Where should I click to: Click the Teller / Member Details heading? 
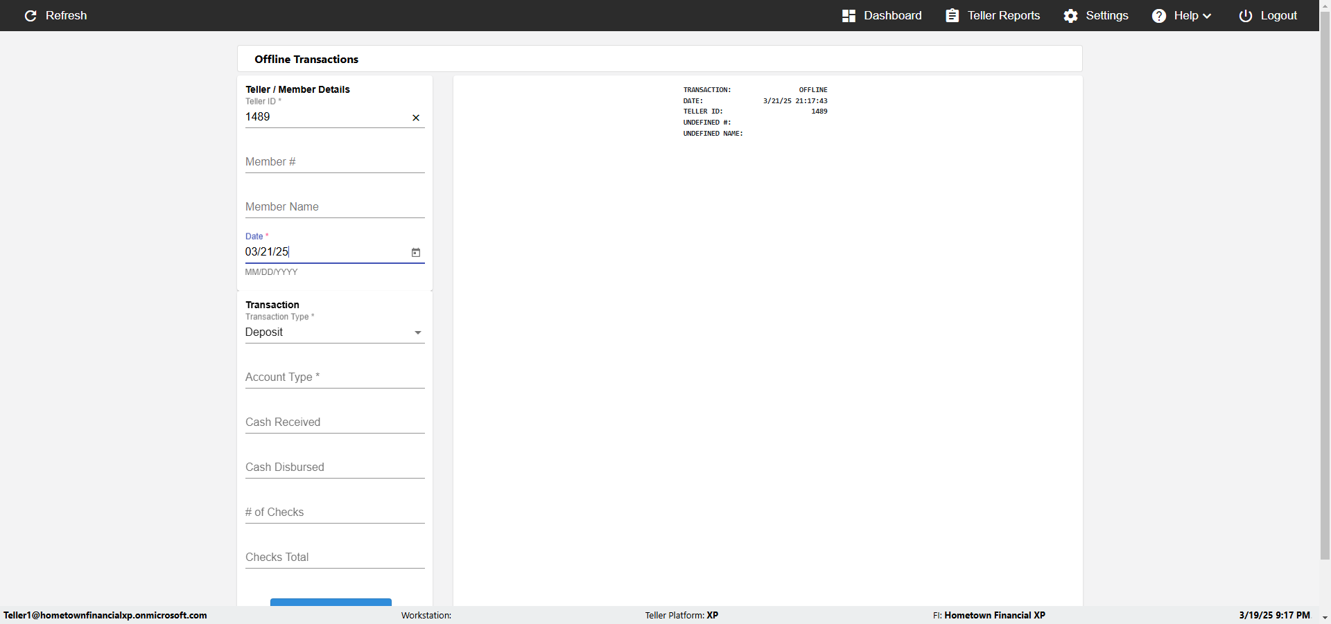coord(297,89)
